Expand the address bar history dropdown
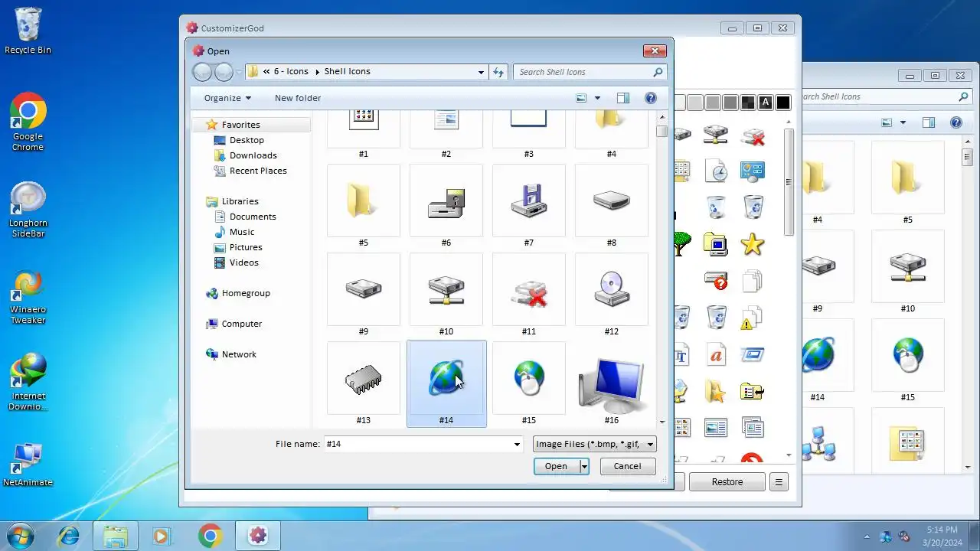980x551 pixels. pyautogui.click(x=481, y=72)
